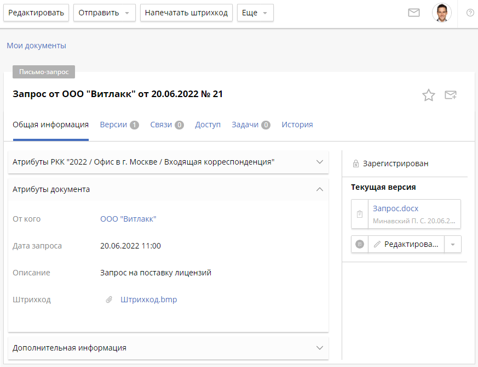Screen dimensions: 478x367
Task: Click the clipboard icon beside Запрос.docx
Action: [x=360, y=214]
